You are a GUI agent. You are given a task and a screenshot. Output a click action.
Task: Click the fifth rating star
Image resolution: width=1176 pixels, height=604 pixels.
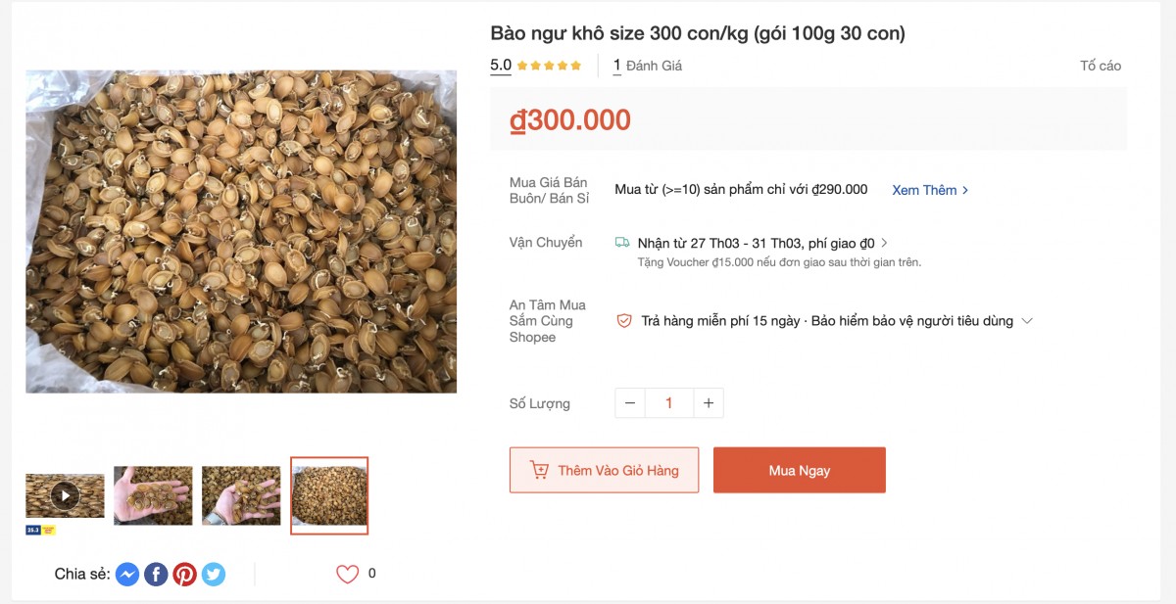[x=574, y=66]
